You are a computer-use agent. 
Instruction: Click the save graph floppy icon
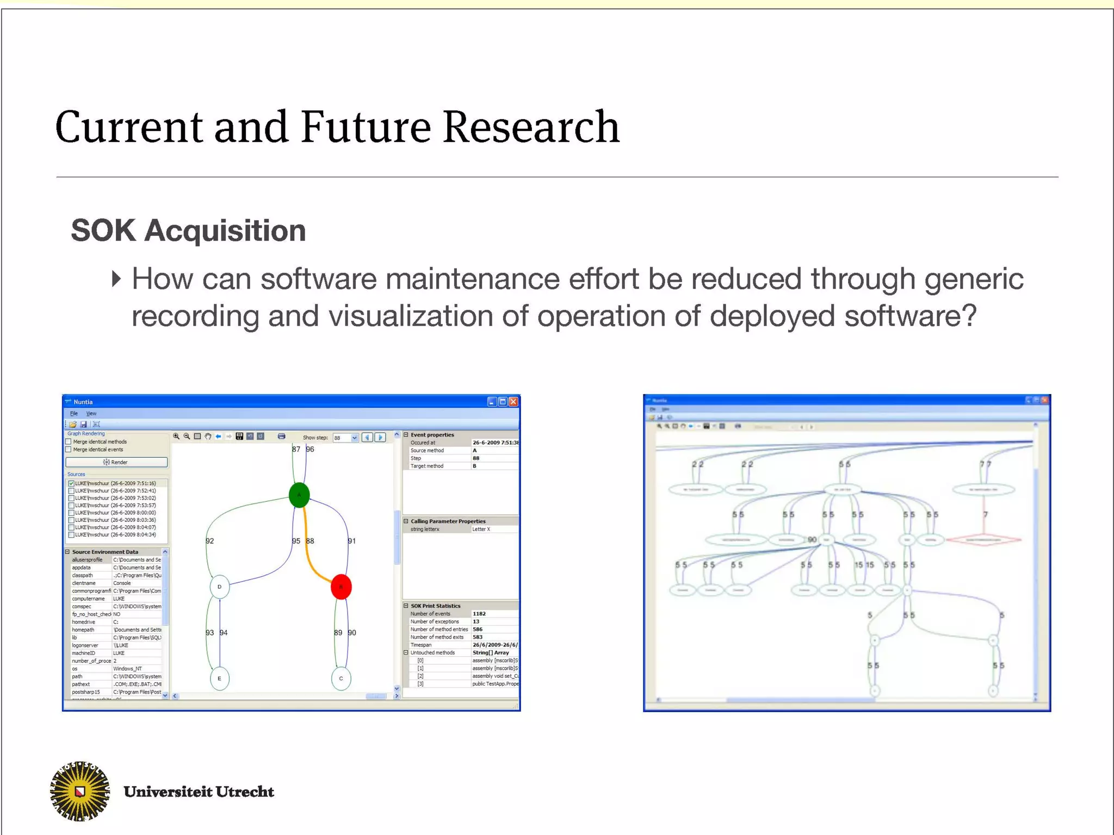[239, 437]
